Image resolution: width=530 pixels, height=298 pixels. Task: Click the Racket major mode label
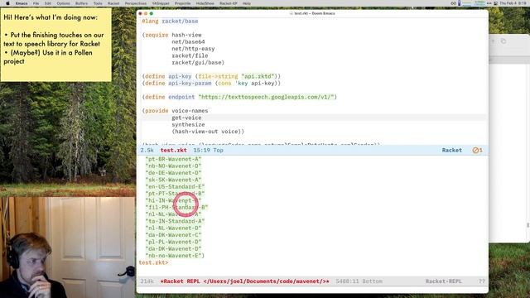[451, 150]
